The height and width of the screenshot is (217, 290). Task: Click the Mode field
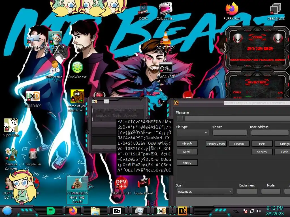(271, 192)
